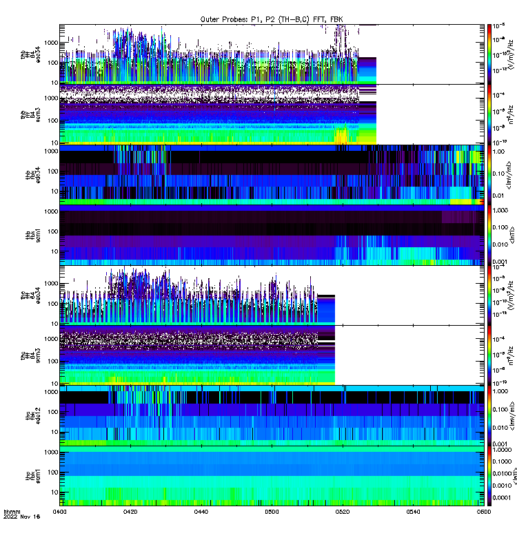Click the thc fff 64 eac34 spectrogram panel
Image resolution: width=517 pixels, height=551 pixels.
[x=272, y=295]
